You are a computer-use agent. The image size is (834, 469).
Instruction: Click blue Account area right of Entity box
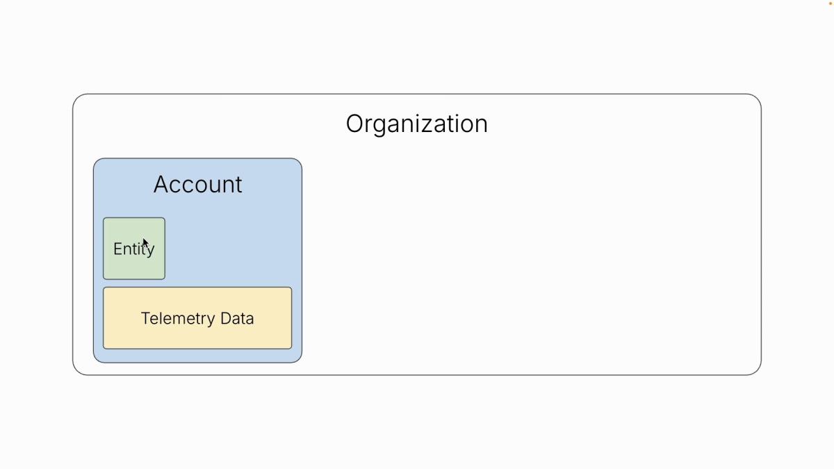point(229,249)
